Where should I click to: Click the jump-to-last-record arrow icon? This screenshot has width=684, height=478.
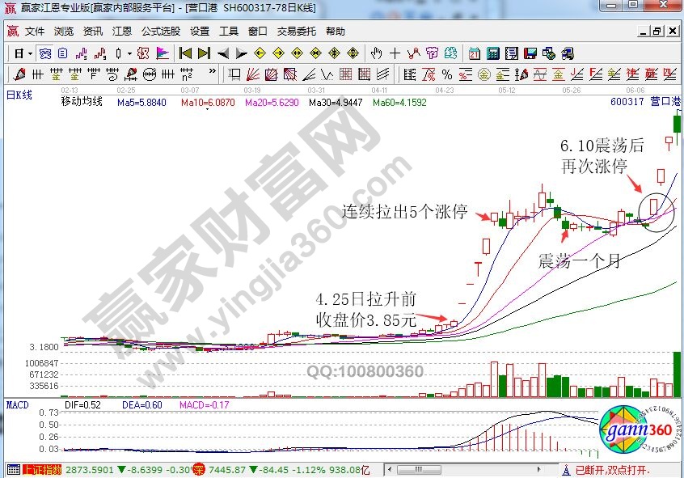coord(203,53)
